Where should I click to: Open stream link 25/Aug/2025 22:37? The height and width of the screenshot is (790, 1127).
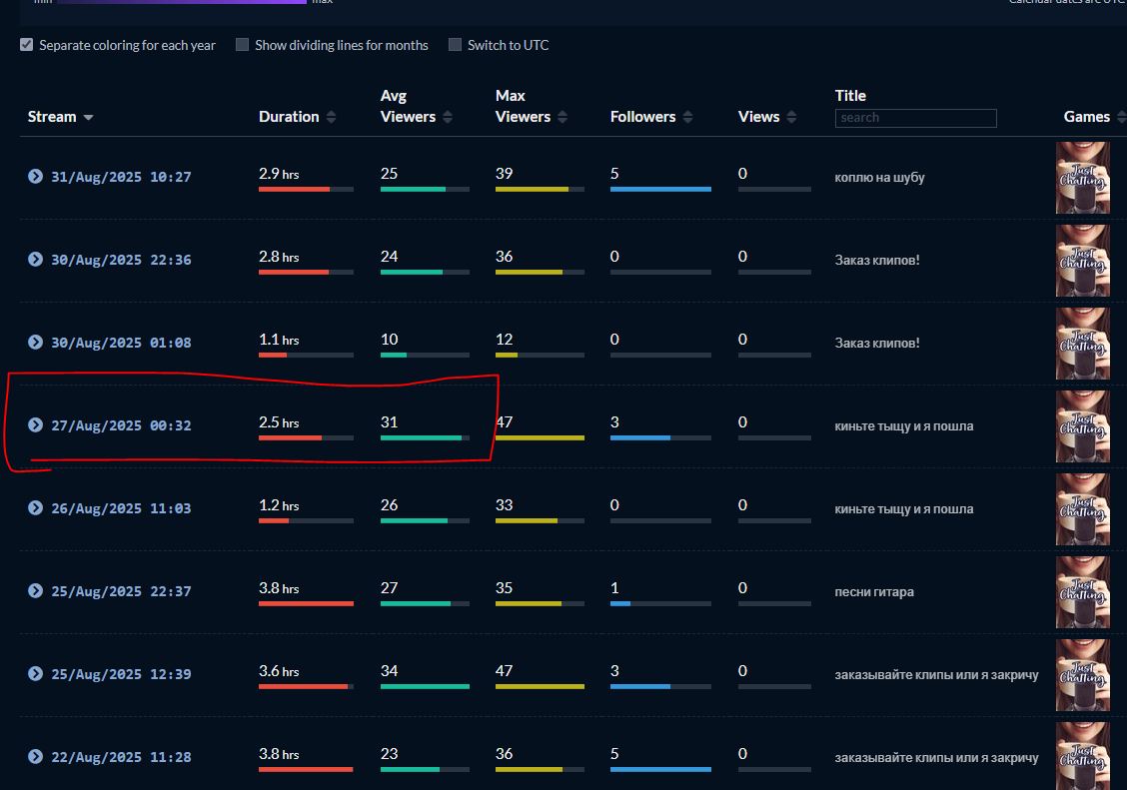click(121, 592)
